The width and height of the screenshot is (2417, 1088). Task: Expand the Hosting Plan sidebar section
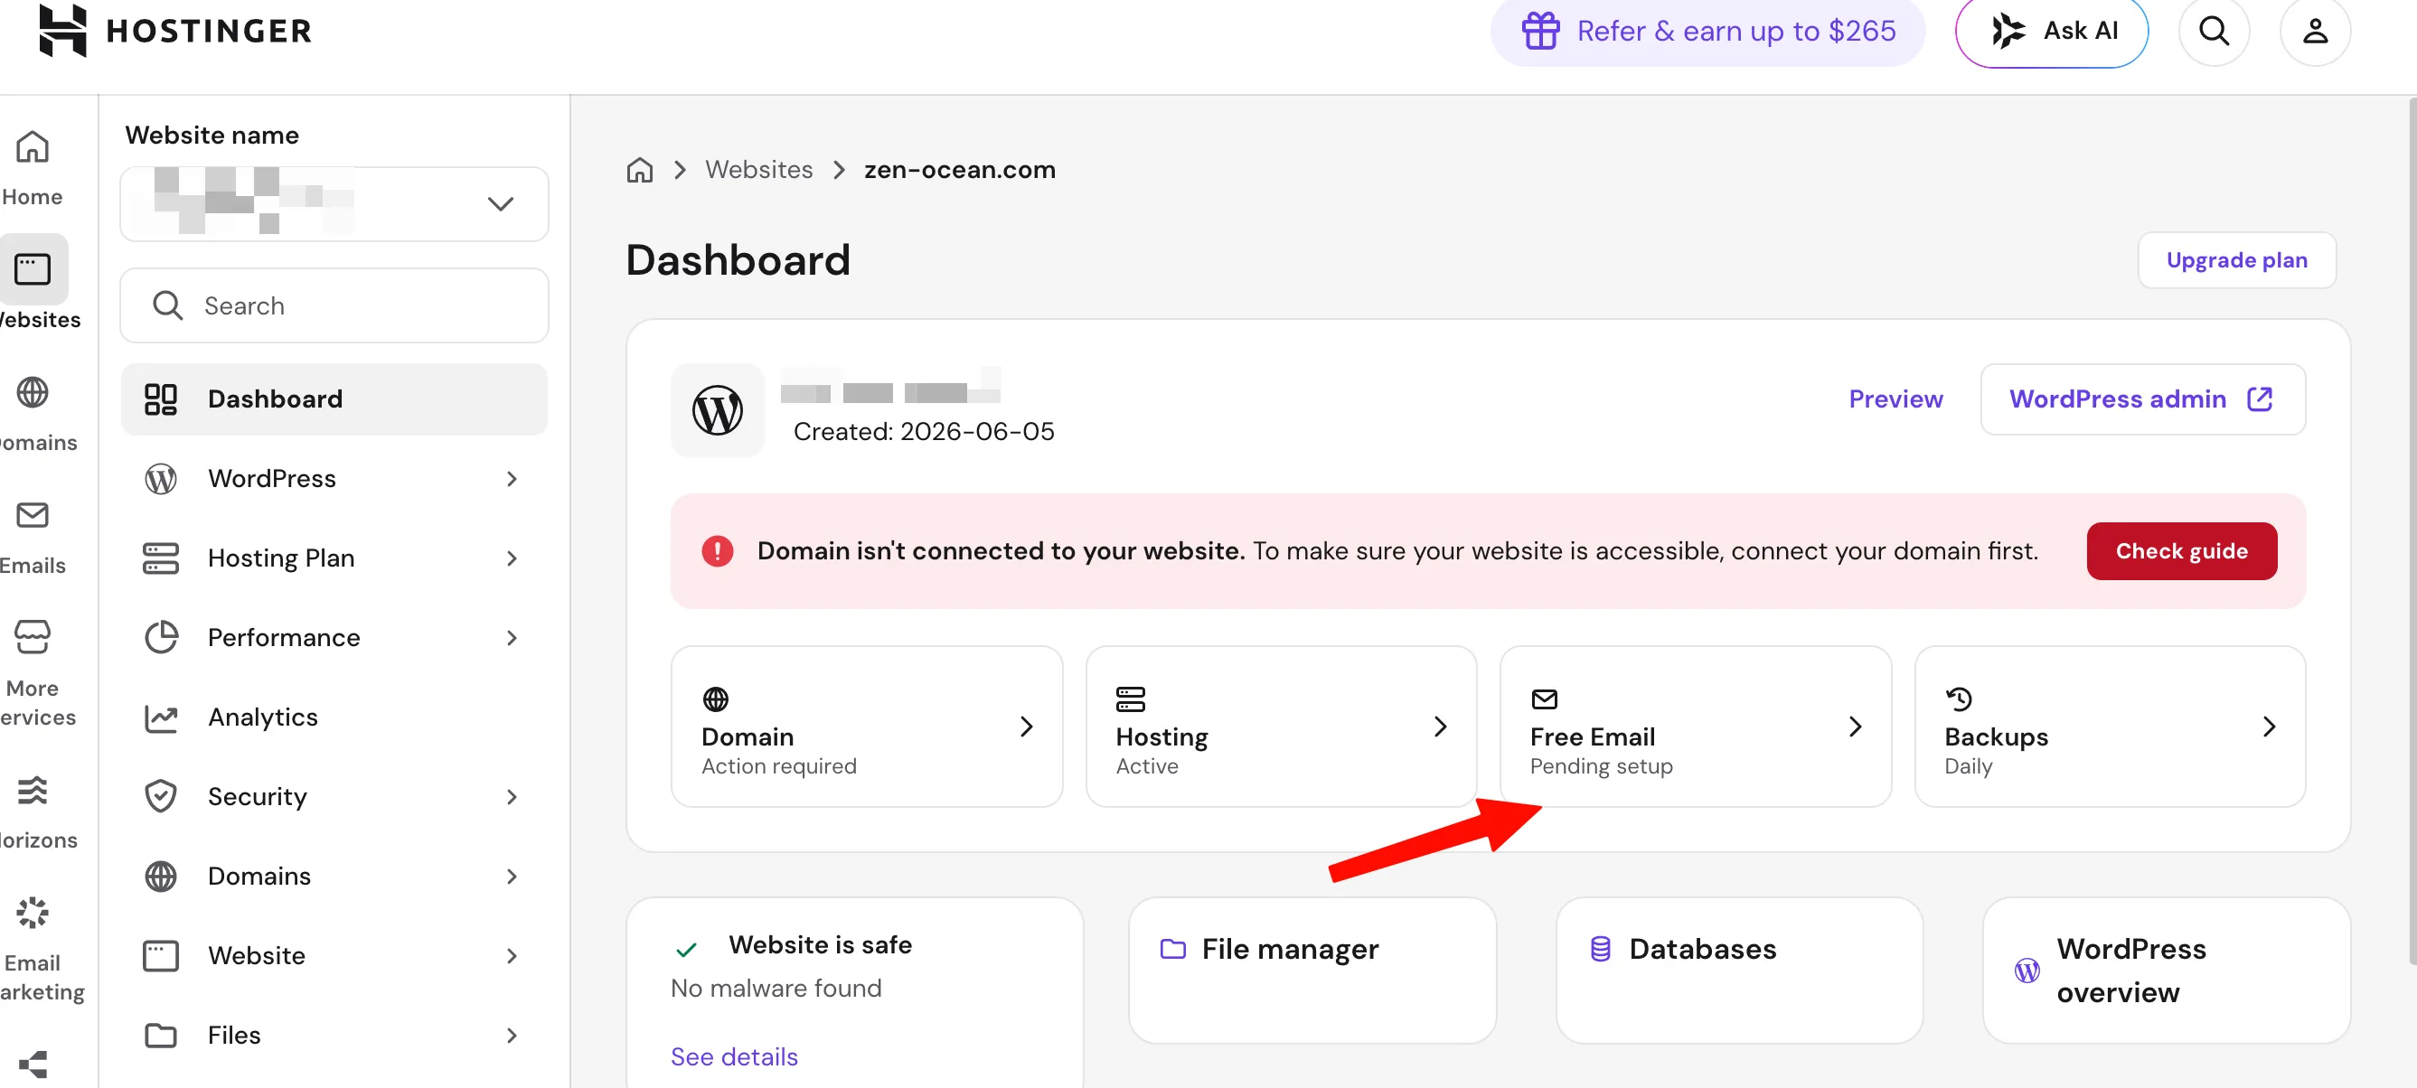click(x=512, y=558)
